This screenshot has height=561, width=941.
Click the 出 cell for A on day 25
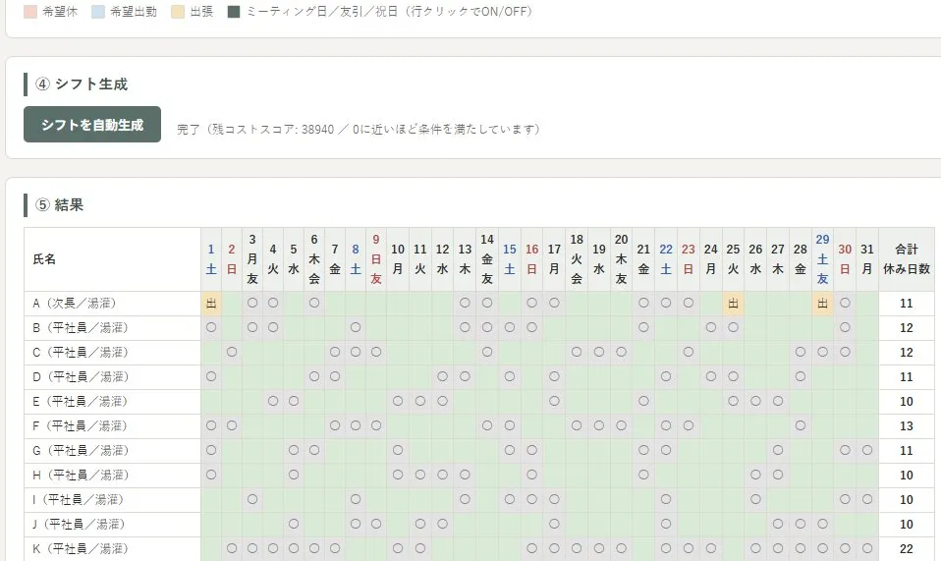point(733,304)
